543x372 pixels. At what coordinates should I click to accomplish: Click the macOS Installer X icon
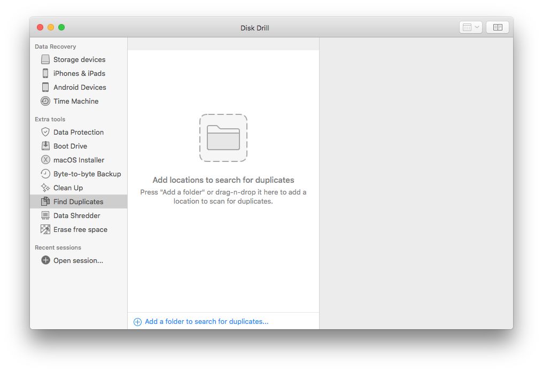click(45, 160)
